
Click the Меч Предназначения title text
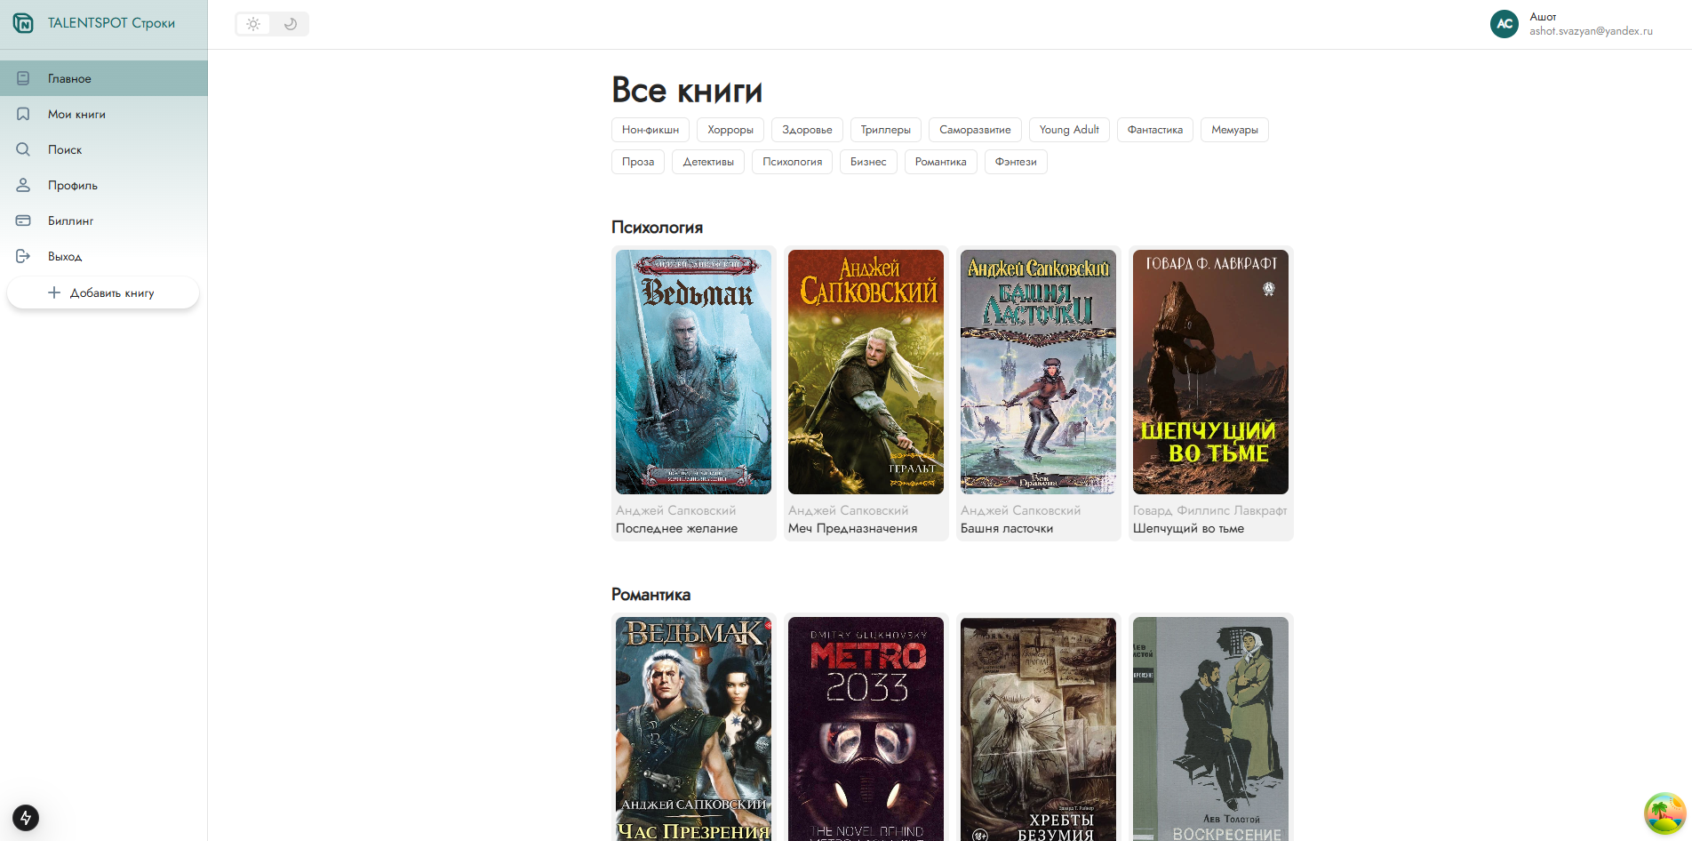[x=852, y=528]
